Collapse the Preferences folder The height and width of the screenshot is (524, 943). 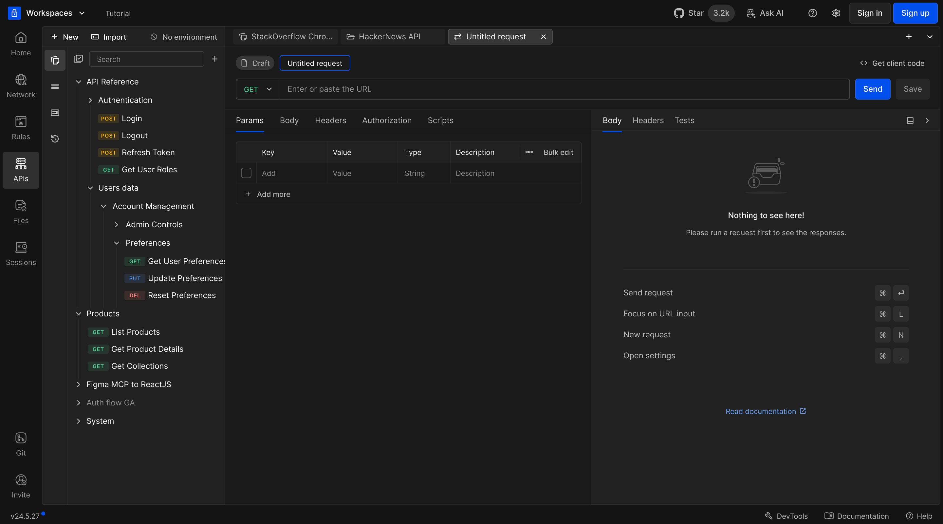pos(117,243)
